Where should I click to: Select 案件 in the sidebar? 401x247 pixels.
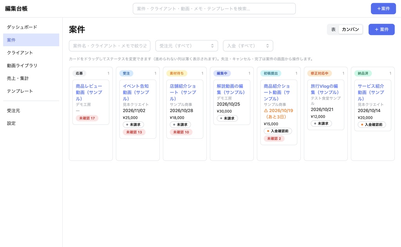coord(31,40)
